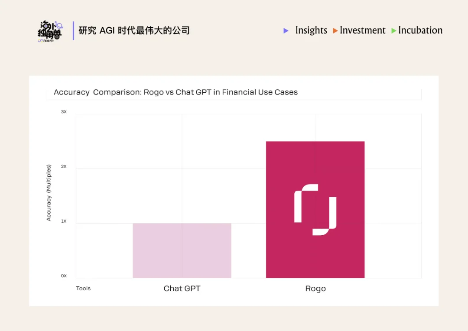
Task: Switch to the Investment section
Action: 363,31
